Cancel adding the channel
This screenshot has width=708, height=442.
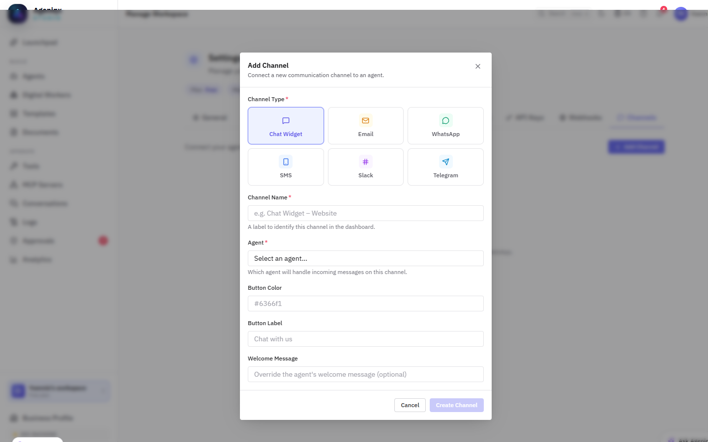point(410,405)
